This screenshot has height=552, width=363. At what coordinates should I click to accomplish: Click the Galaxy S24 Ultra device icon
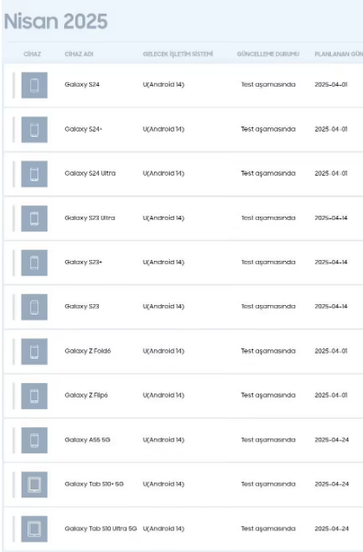34,174
